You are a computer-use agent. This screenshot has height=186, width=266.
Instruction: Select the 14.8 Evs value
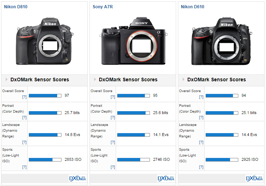[73, 135]
